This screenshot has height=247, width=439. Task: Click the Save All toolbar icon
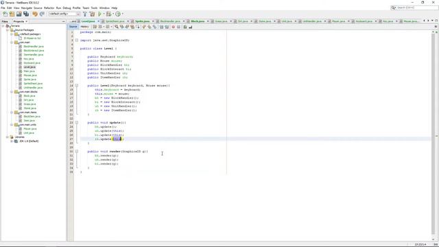pos(26,14)
